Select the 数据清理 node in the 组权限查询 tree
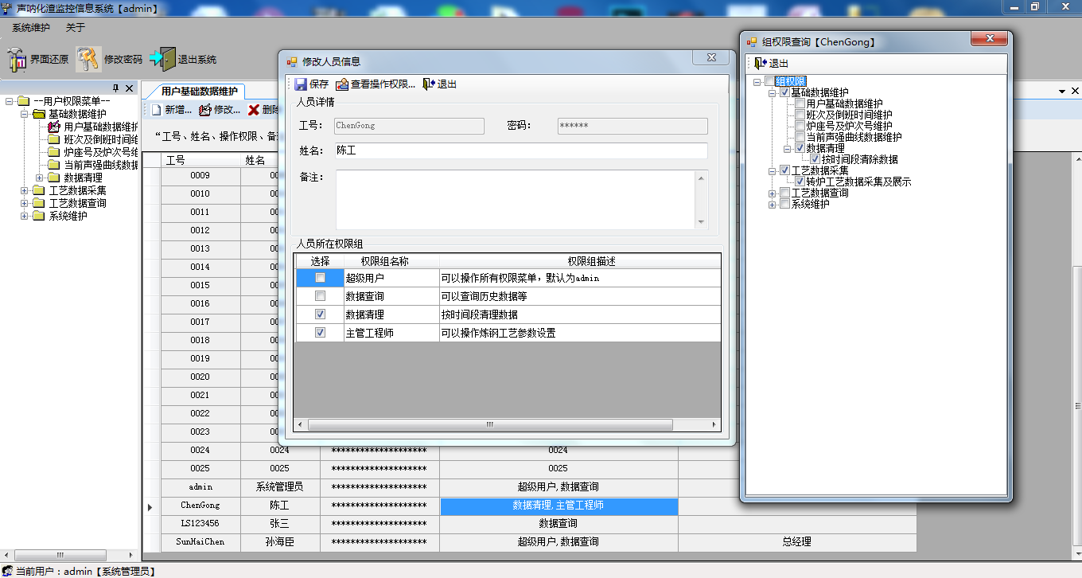This screenshot has height=578, width=1082. [x=825, y=148]
